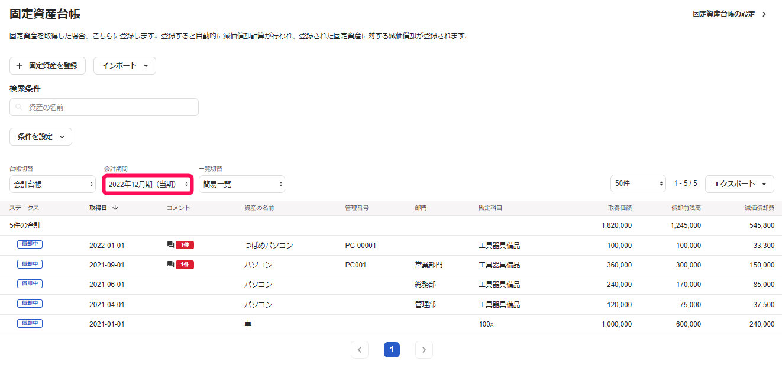Click 償却中 status badge on 2021-09-01 row
The width and height of the screenshot is (782, 374).
click(x=30, y=264)
